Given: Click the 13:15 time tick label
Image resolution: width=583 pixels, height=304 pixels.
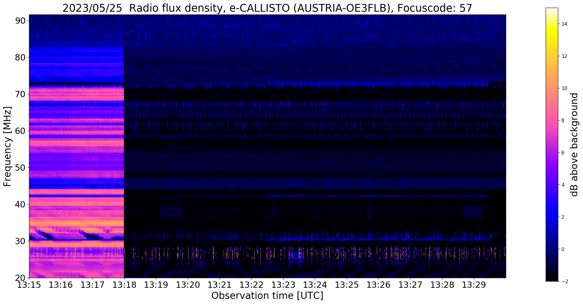Looking at the screenshot, I should (29, 285).
